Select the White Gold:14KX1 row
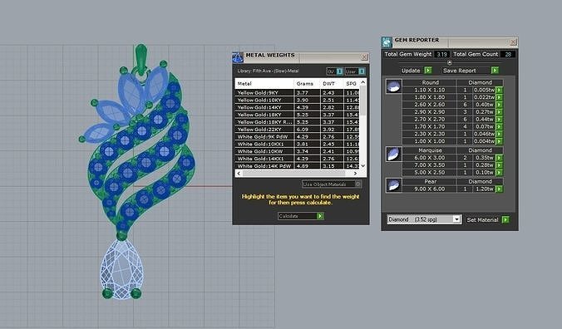Viewport: 562px width, 329px height. (297, 159)
